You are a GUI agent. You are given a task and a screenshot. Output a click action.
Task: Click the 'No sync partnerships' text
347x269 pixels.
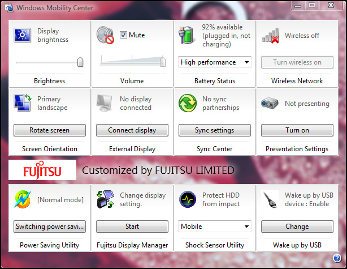[x=220, y=103]
